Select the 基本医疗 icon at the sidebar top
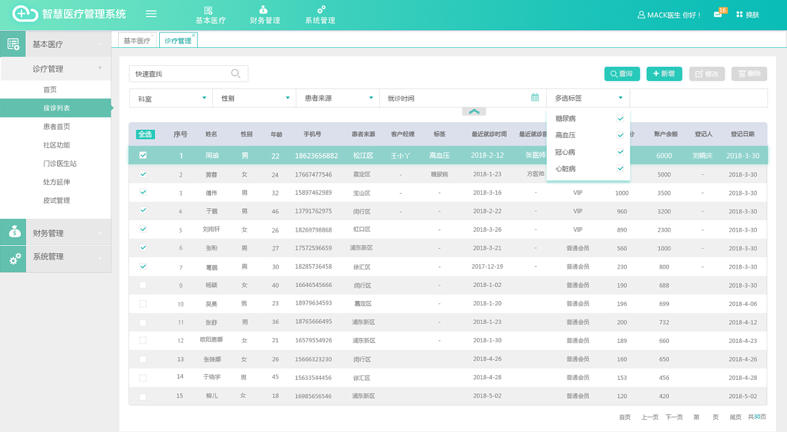The width and height of the screenshot is (787, 432). pos(12,44)
